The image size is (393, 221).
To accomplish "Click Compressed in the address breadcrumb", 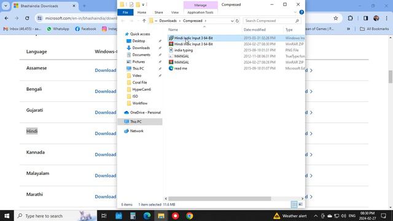I will click(192, 21).
